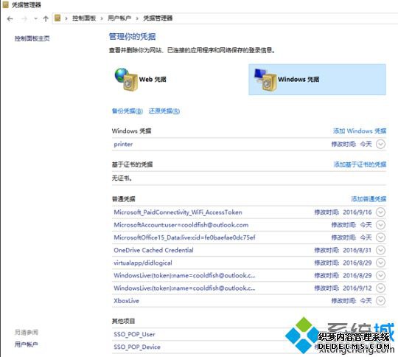Expand the printer credential entry

(380, 144)
